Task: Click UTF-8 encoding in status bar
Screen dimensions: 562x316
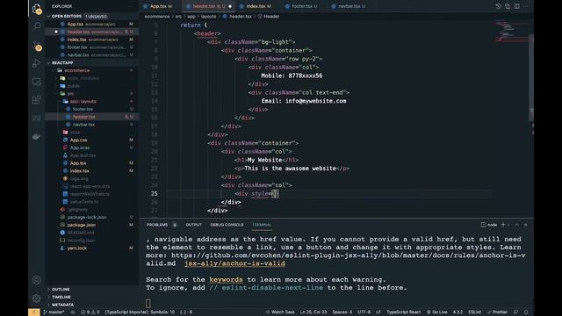Action: coord(364,312)
